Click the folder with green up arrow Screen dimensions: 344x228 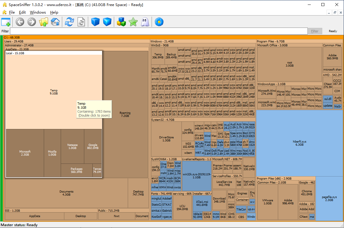click(x=44, y=22)
